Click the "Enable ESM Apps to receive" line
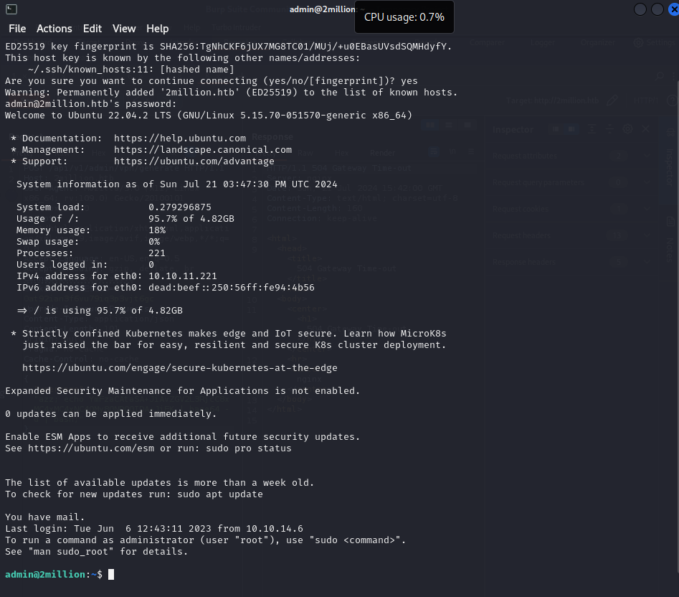Screen dimensions: 679x597 tap(183, 437)
